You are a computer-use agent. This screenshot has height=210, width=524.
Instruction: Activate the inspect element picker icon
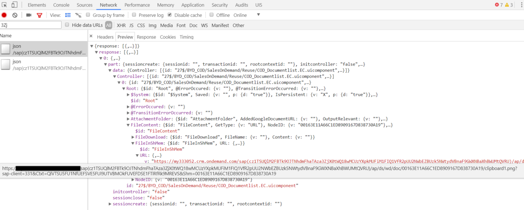pyautogui.click(x=5, y=5)
